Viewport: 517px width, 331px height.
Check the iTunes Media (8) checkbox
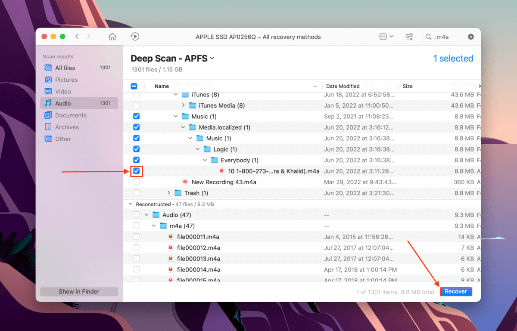click(136, 105)
